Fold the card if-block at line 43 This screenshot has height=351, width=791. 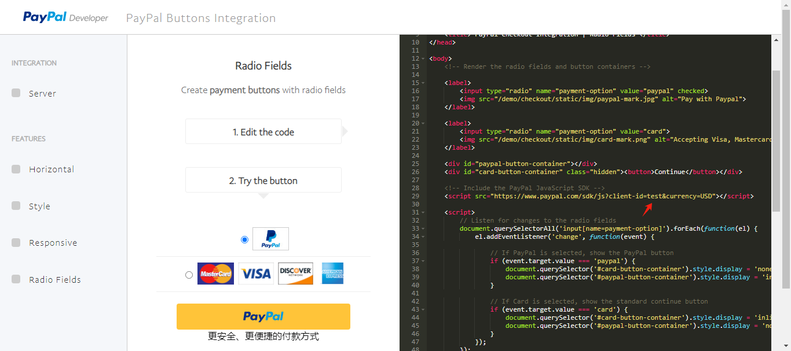424,309
